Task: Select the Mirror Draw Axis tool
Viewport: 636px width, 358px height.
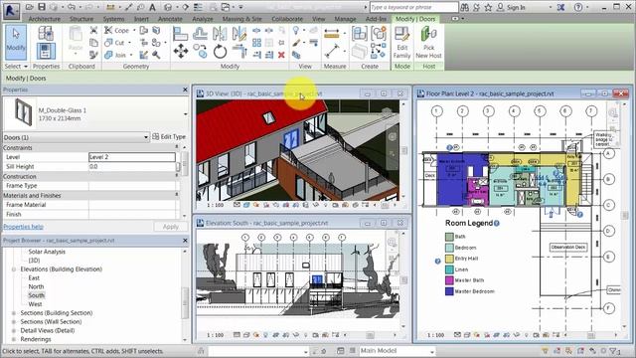Action: click(x=239, y=34)
